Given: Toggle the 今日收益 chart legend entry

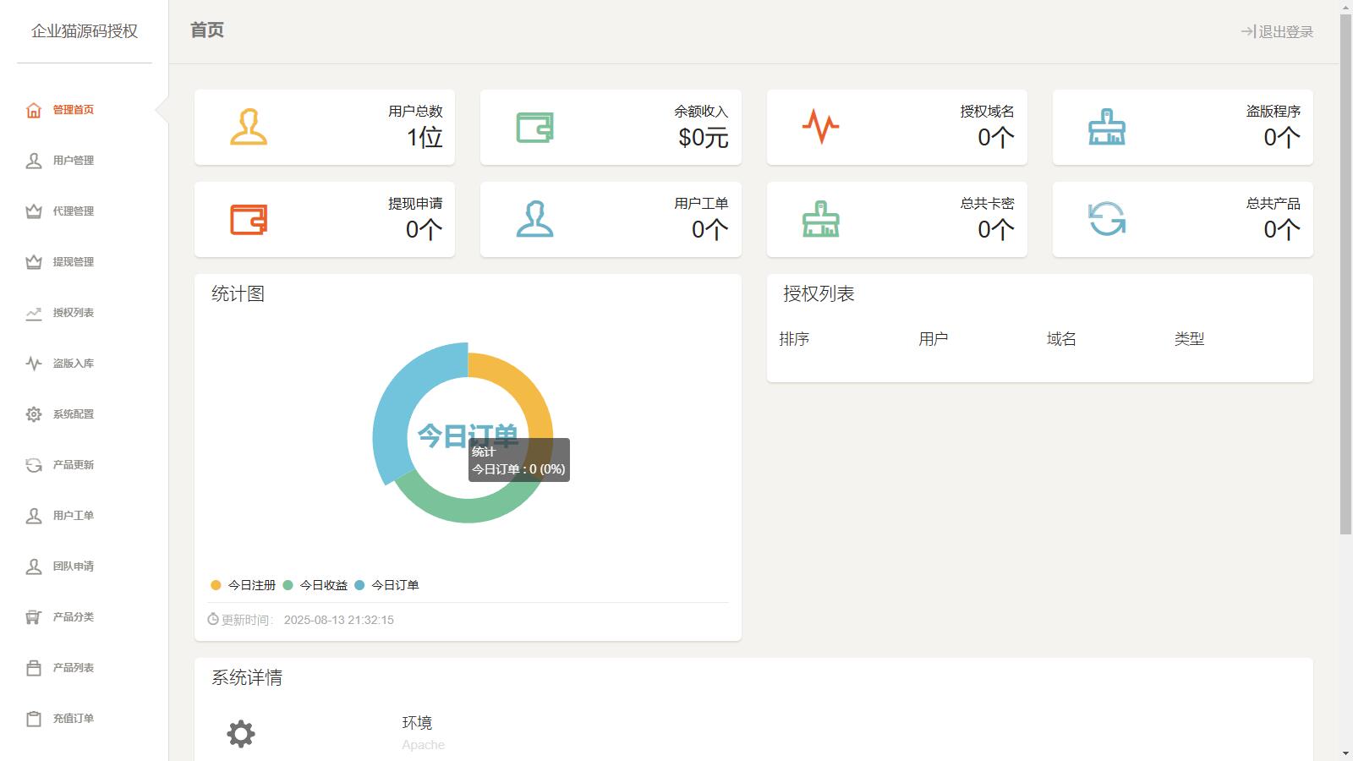Looking at the screenshot, I should point(315,585).
